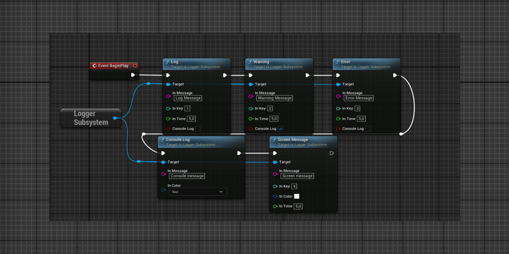
Task: Click the Screen Message node exec input pin
Action: (275, 153)
